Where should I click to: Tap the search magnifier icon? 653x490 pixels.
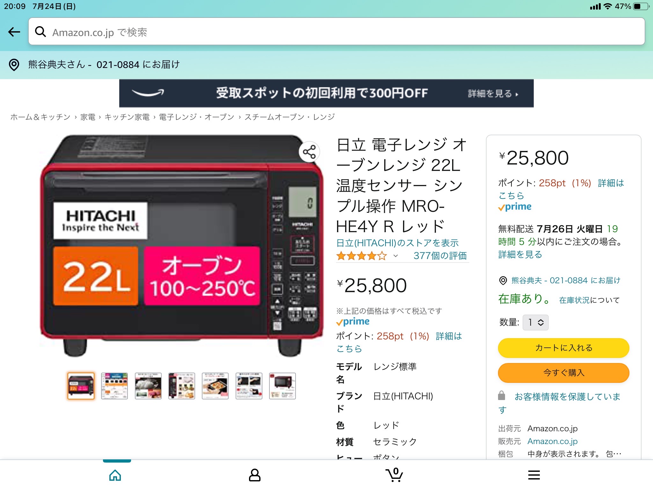[x=40, y=32]
